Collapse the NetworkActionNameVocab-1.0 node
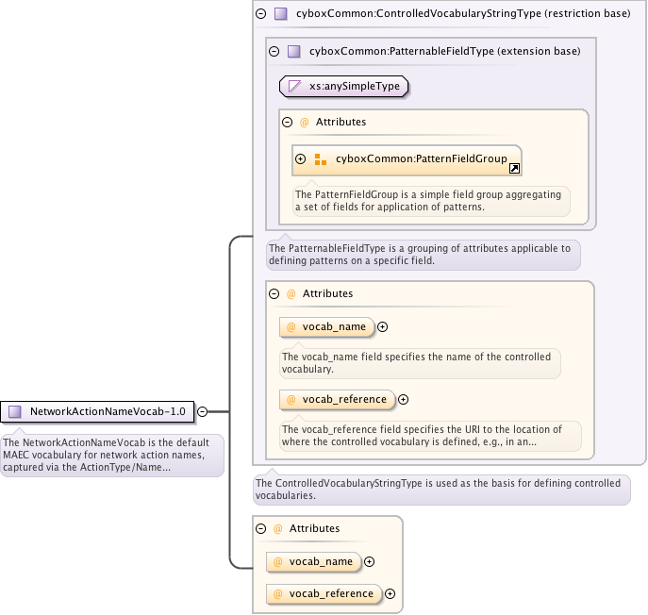This screenshot has height=615, width=648. click(202, 411)
